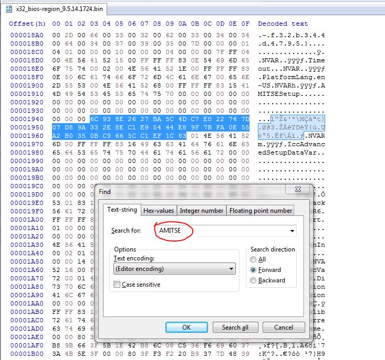Click decoded text 'out...NVAR..ÿÿÿƒ'
This screenshot has width=385, height=360.
pos(292,69)
